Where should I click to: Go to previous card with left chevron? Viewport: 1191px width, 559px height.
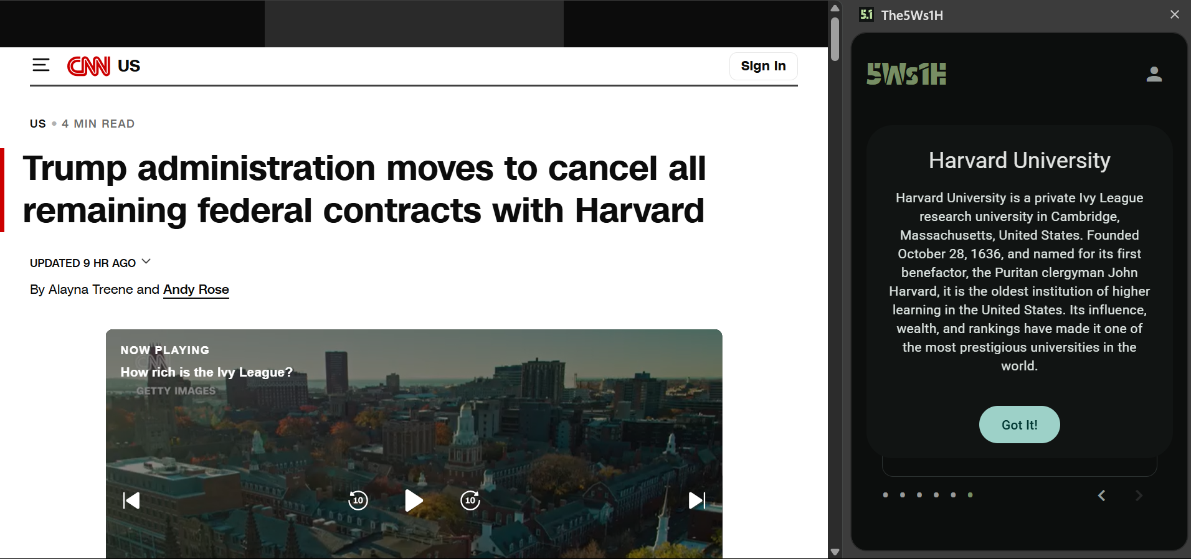1101,496
